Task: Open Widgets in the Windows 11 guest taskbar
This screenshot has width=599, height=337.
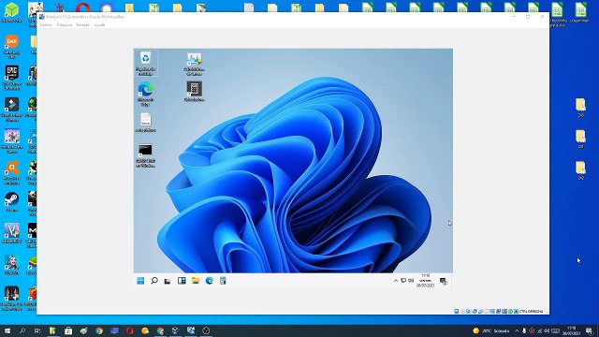Action: point(182,281)
